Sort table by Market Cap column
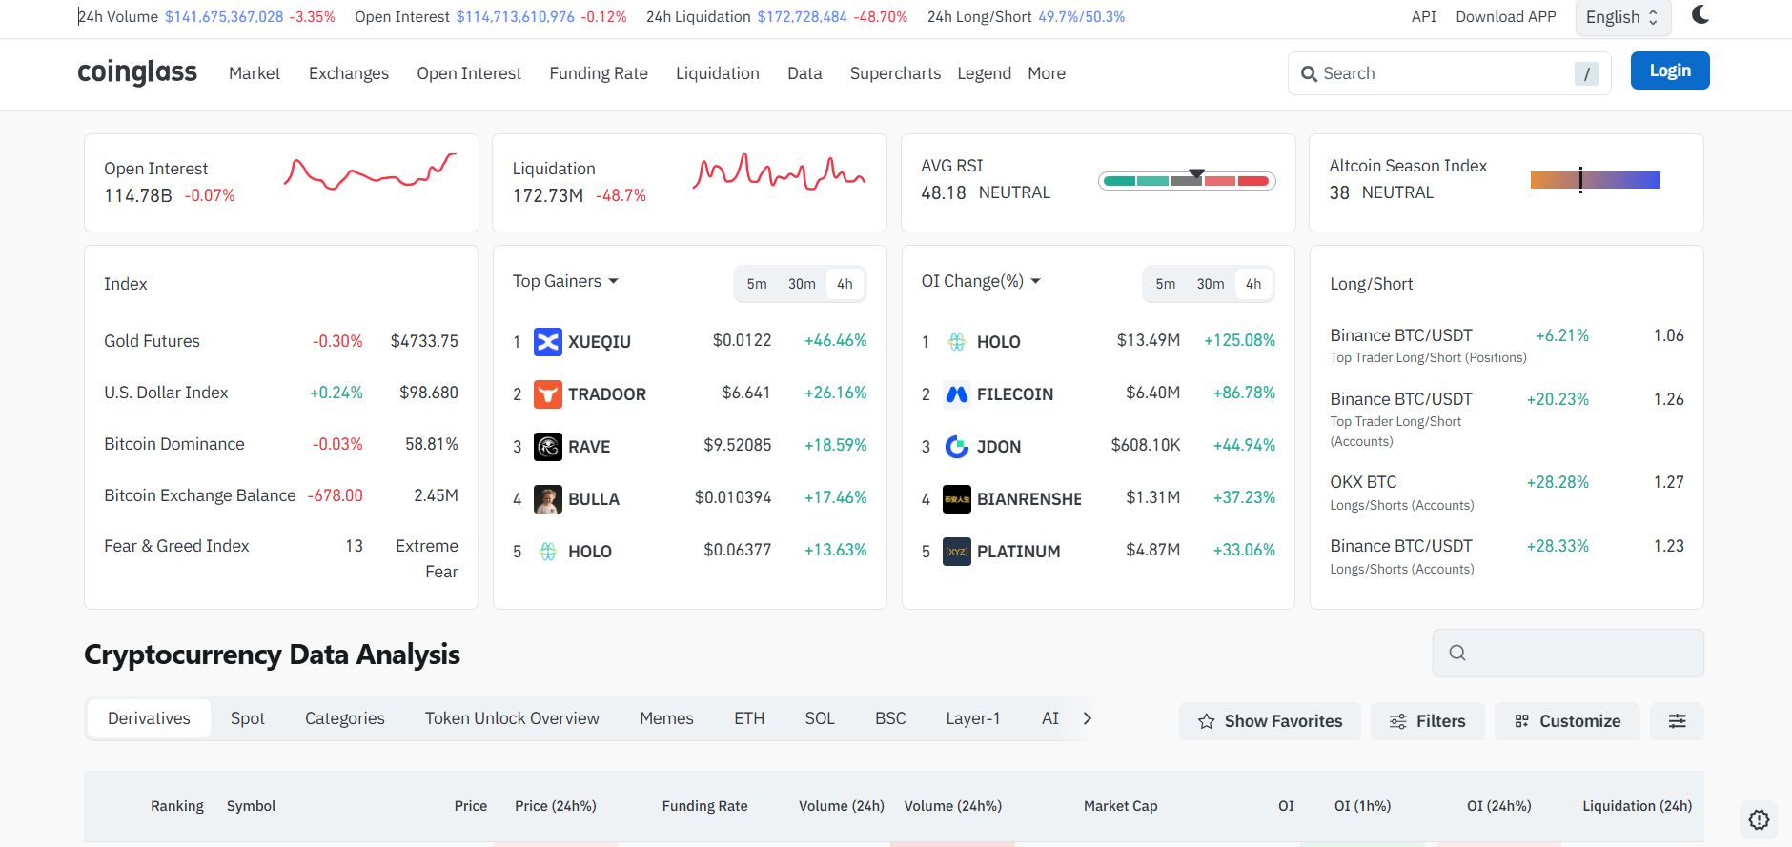The height and width of the screenshot is (847, 1792). [x=1121, y=806]
